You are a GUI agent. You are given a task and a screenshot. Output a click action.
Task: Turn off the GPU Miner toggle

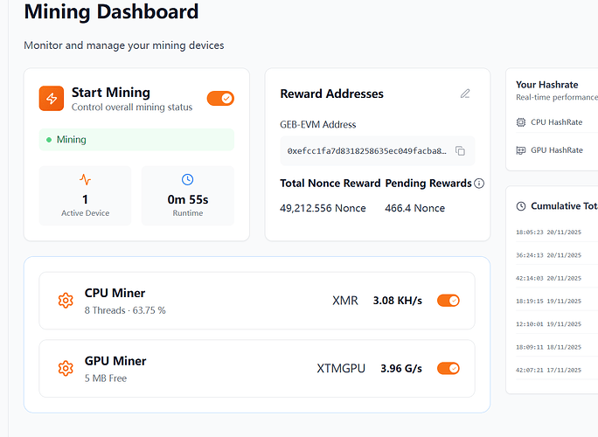pos(448,368)
